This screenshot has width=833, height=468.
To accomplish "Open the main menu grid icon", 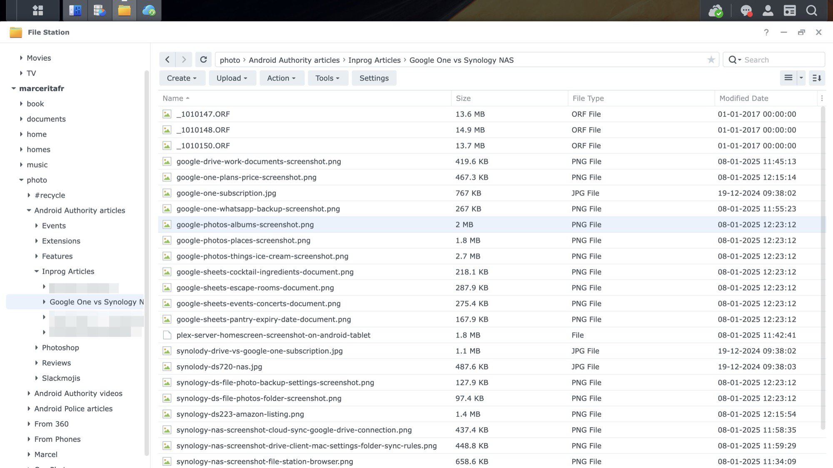I will [38, 10].
